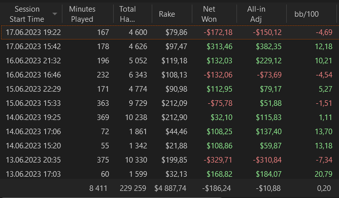Select session 17.06.2023 15:42 row

click(169, 47)
